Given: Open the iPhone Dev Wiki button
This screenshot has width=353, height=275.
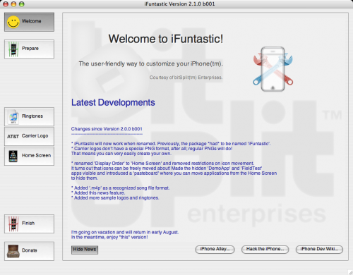Looking at the screenshot, I should click(x=319, y=249).
